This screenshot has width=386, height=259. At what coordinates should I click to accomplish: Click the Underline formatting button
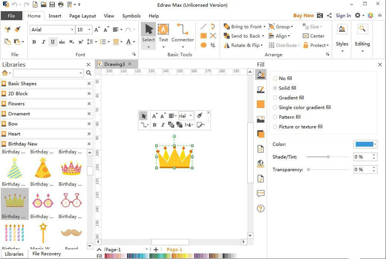coord(52,42)
